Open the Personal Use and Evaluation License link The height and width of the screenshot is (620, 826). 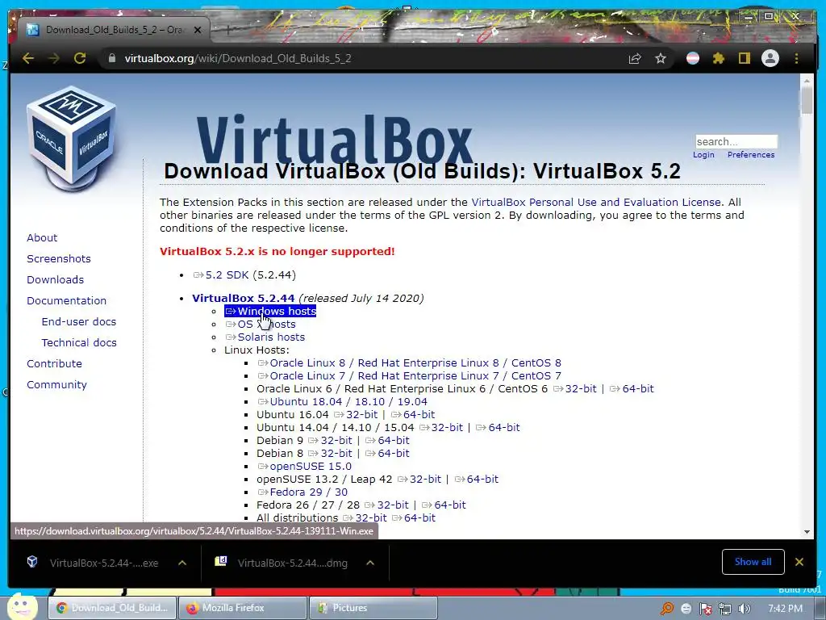[596, 203]
